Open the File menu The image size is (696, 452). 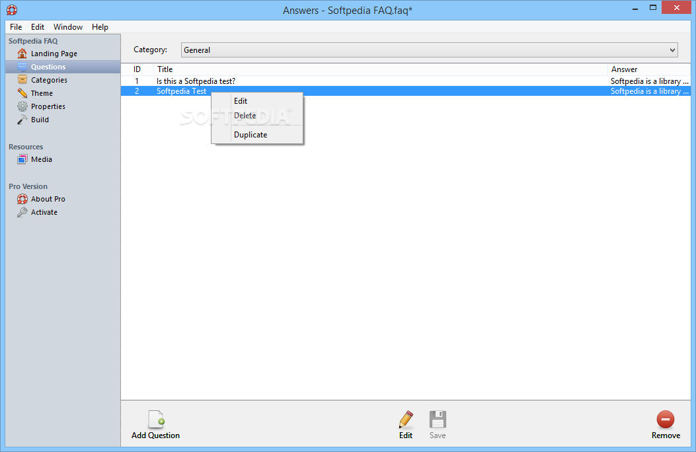16,27
